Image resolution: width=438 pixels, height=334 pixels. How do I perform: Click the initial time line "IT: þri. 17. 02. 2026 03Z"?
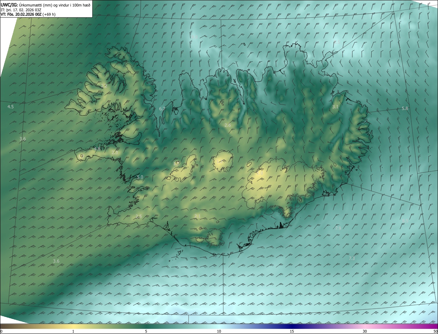coord(21,10)
